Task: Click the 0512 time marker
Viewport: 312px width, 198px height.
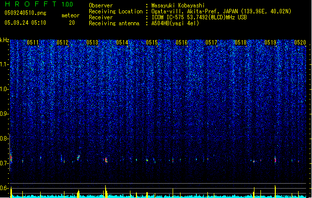Action: [x=62, y=43]
